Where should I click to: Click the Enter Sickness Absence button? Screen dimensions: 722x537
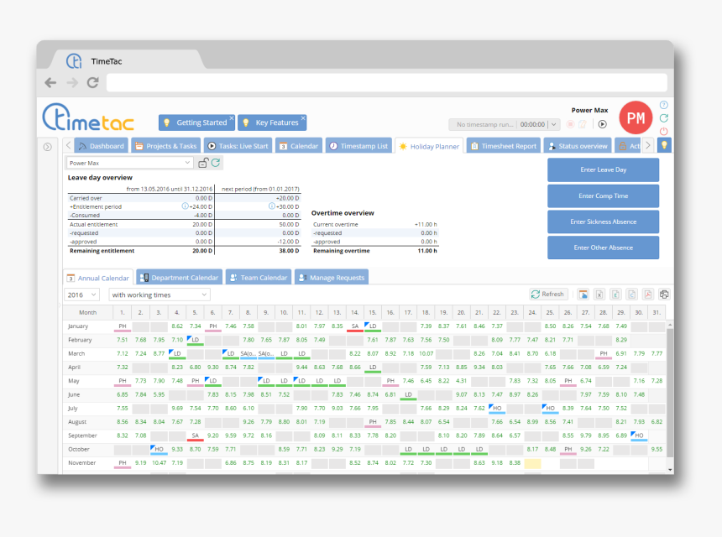tap(603, 222)
